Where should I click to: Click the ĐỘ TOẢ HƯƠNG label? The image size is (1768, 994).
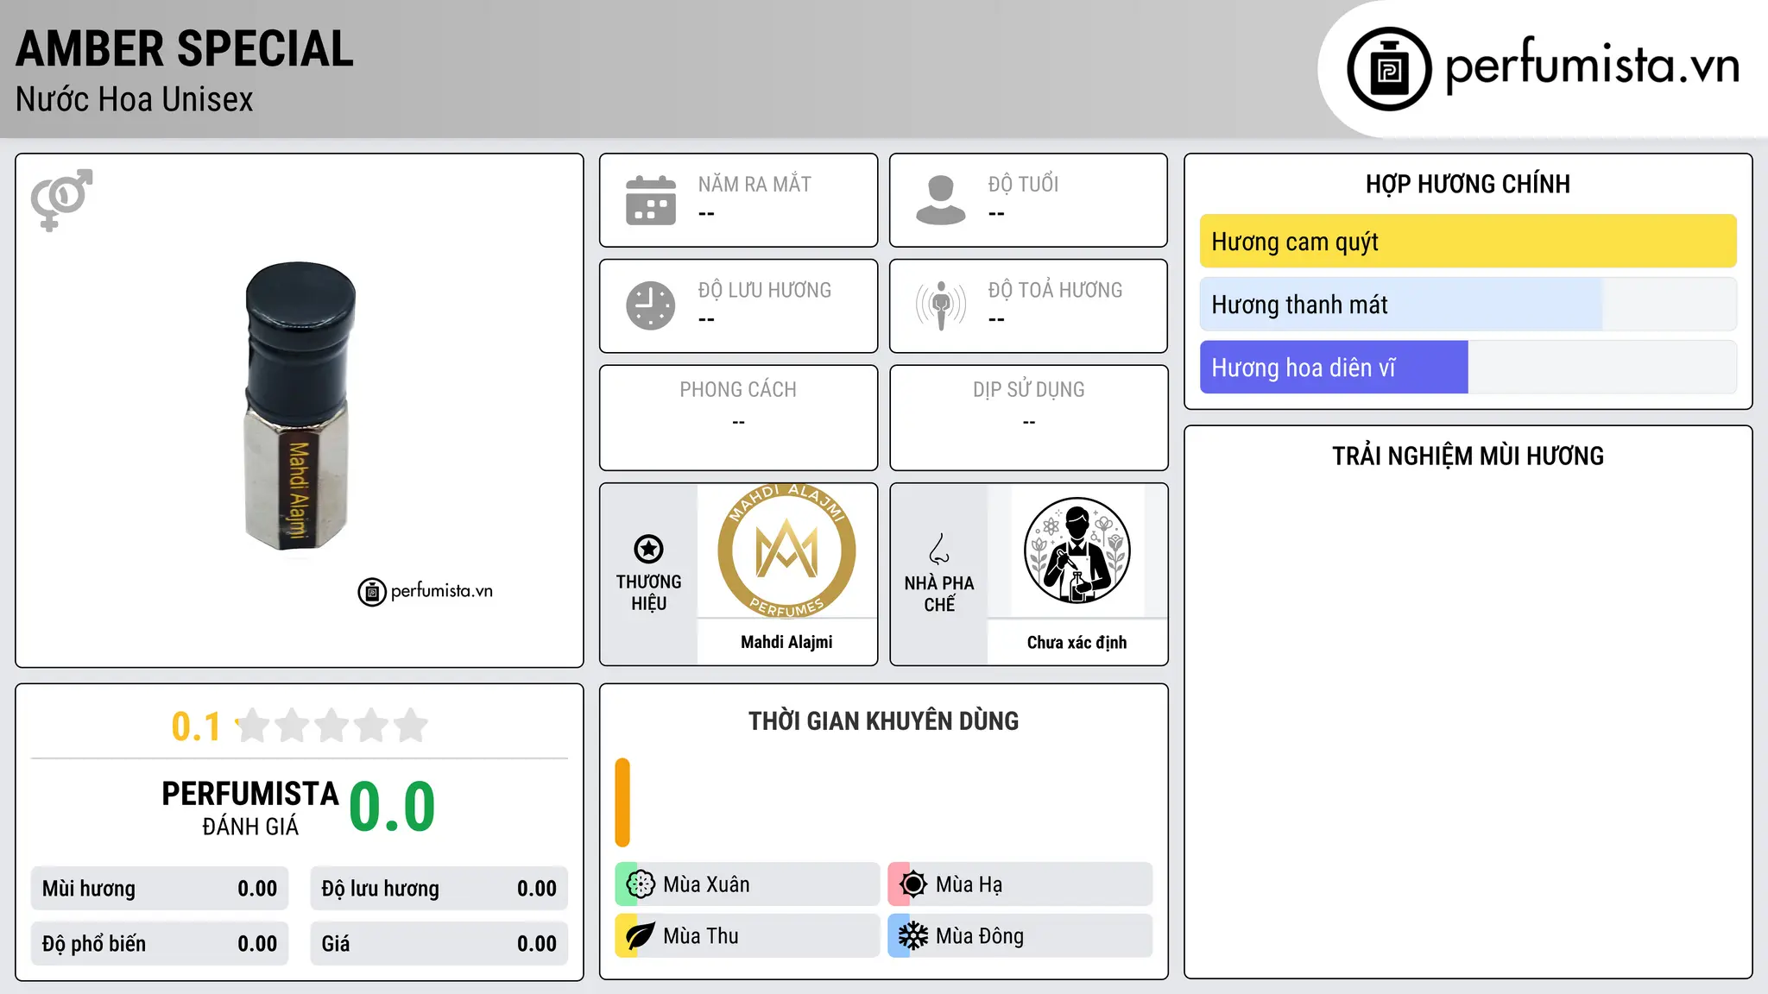pos(1055,290)
